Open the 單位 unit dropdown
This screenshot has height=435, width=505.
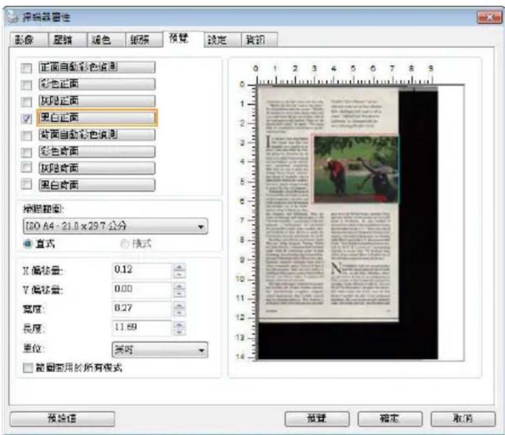pos(160,350)
